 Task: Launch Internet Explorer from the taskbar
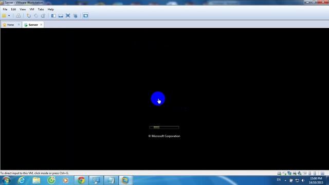(21, 180)
